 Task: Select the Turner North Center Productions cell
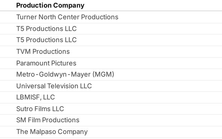pyautogui.click(x=67, y=17)
